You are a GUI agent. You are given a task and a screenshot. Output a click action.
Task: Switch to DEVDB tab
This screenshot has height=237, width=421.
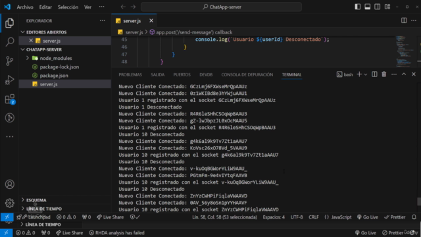click(x=206, y=74)
